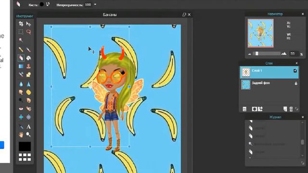Open layer styles button
The height and width of the screenshot is (173, 308).
[260, 109]
